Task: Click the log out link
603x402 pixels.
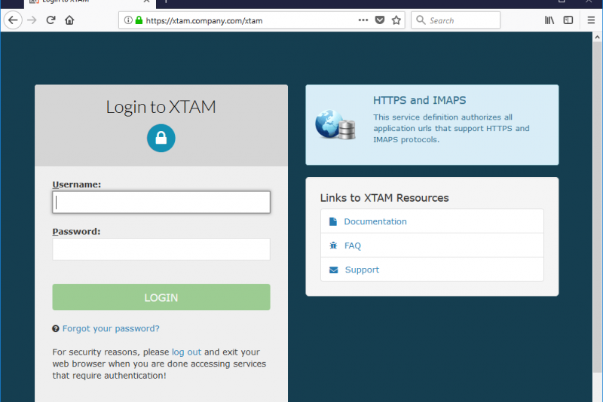Action: (x=186, y=352)
